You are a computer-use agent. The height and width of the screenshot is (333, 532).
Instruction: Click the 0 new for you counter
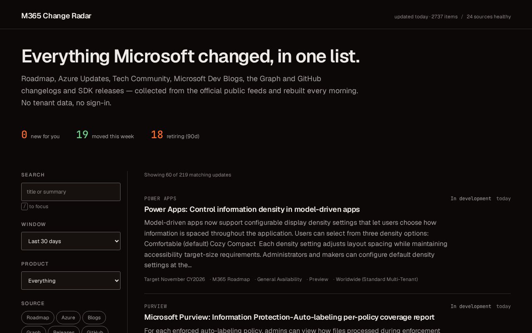point(40,135)
